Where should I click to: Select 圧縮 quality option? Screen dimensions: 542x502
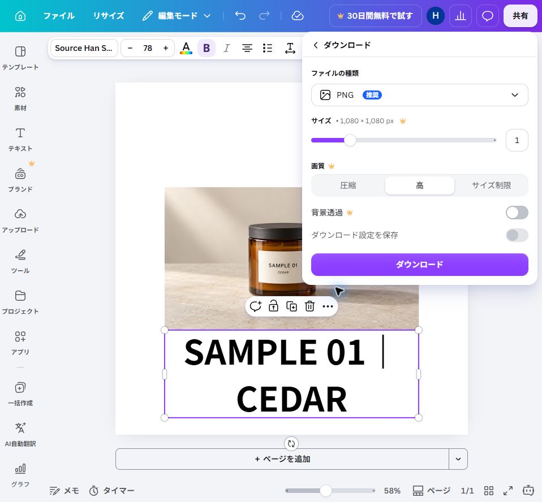point(348,185)
